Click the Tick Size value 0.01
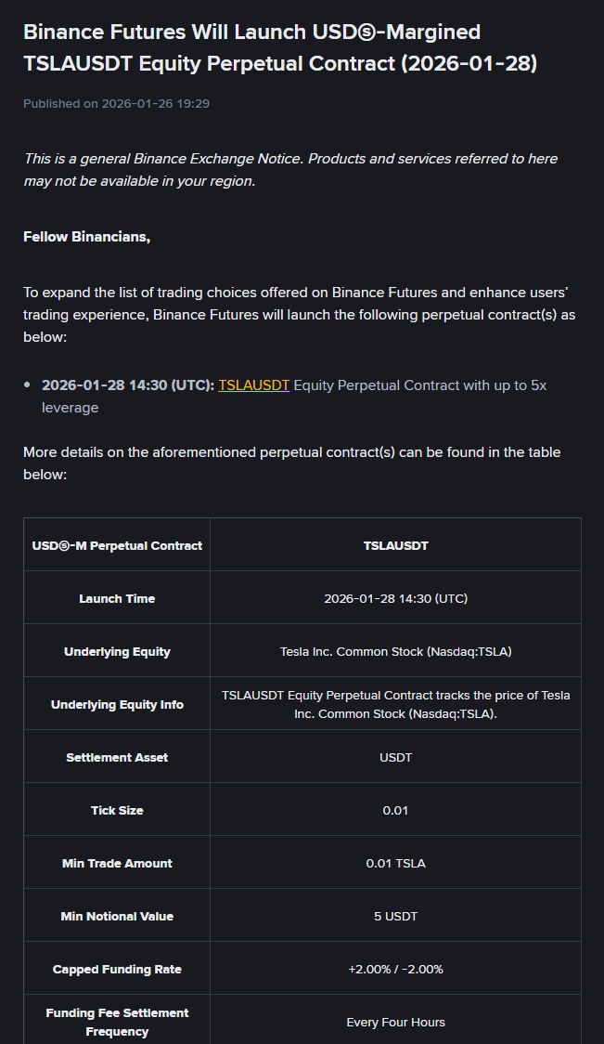This screenshot has width=604, height=1044. pos(395,810)
